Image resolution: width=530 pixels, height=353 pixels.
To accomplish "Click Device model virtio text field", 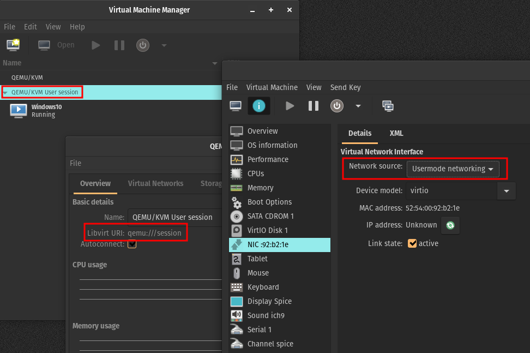I will 451,191.
